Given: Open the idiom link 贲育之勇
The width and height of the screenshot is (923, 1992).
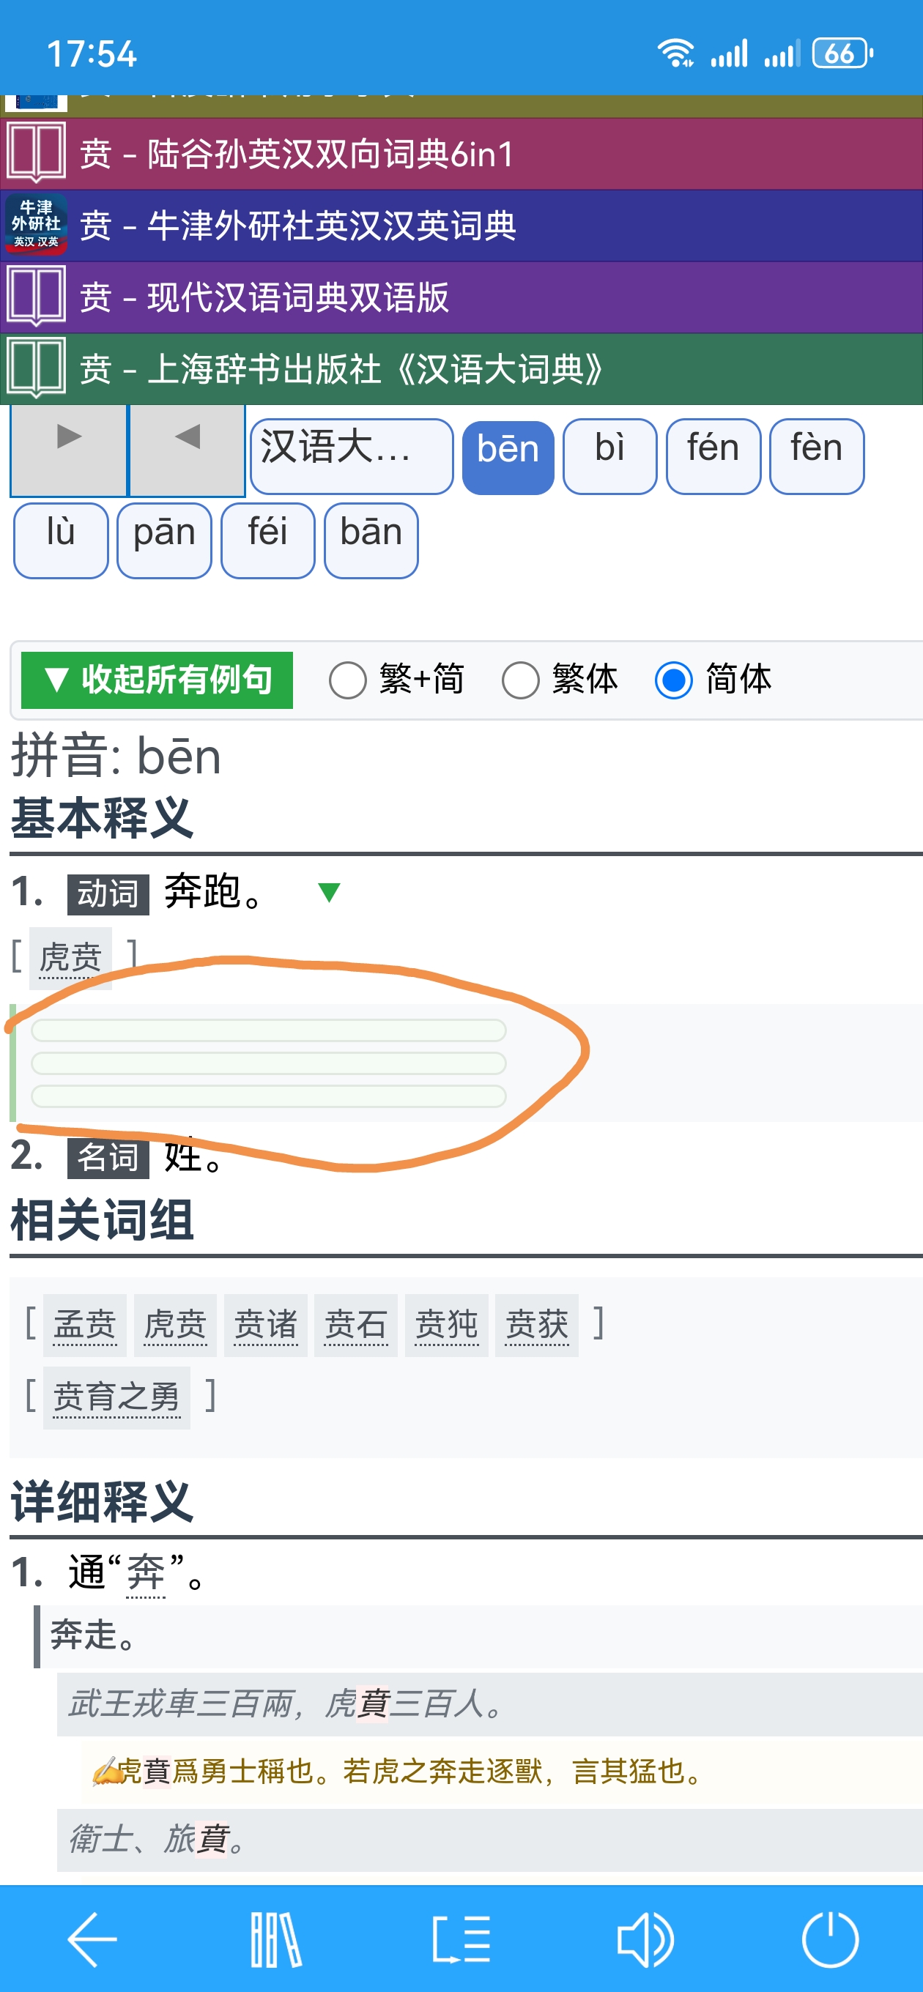Looking at the screenshot, I should (x=116, y=1397).
